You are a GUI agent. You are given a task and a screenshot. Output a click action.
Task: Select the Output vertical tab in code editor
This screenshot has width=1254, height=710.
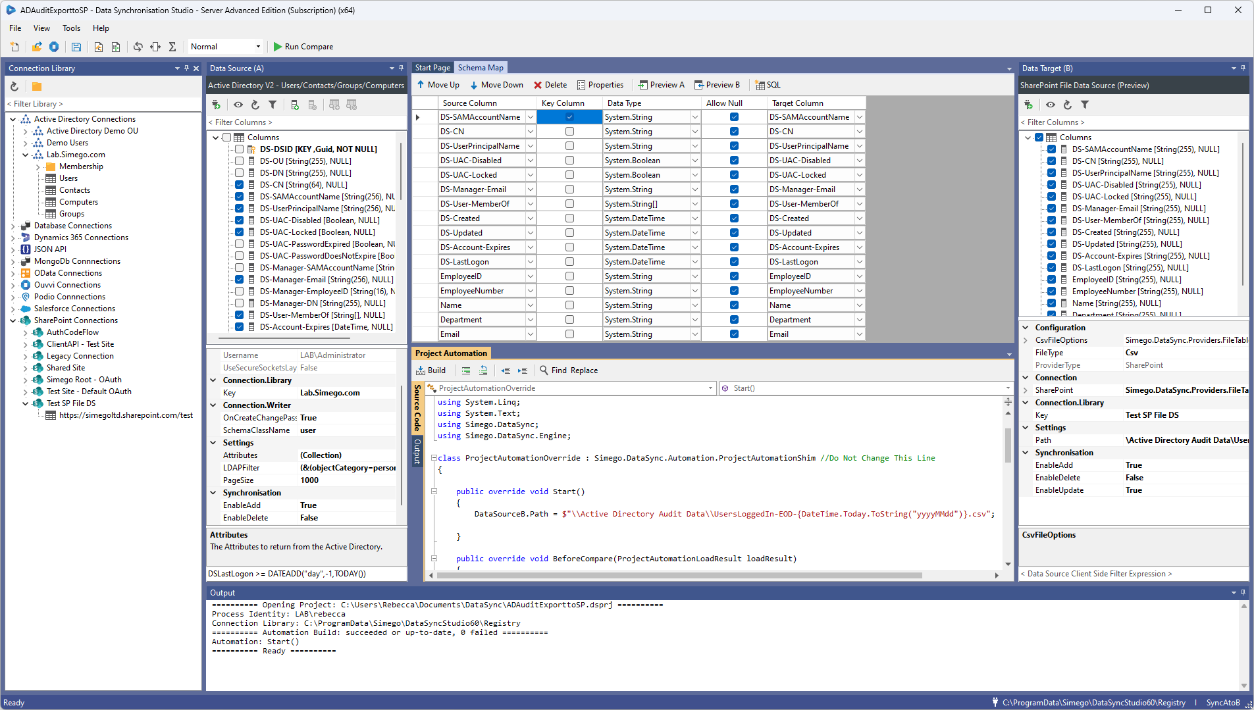click(417, 451)
